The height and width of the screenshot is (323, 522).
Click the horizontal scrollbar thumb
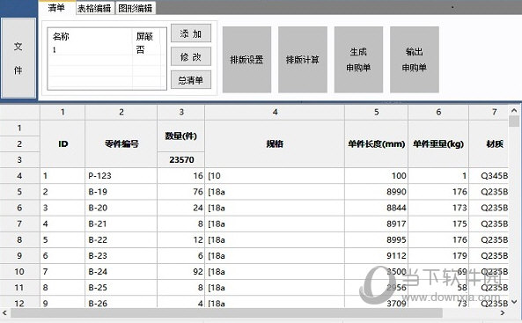click(226, 312)
